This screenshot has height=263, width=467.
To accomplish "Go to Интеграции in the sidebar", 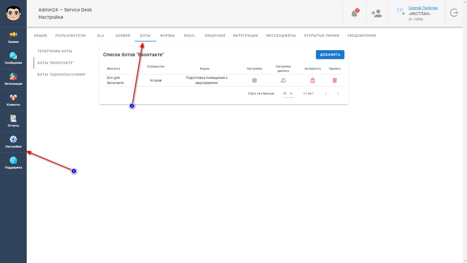I will point(13,79).
